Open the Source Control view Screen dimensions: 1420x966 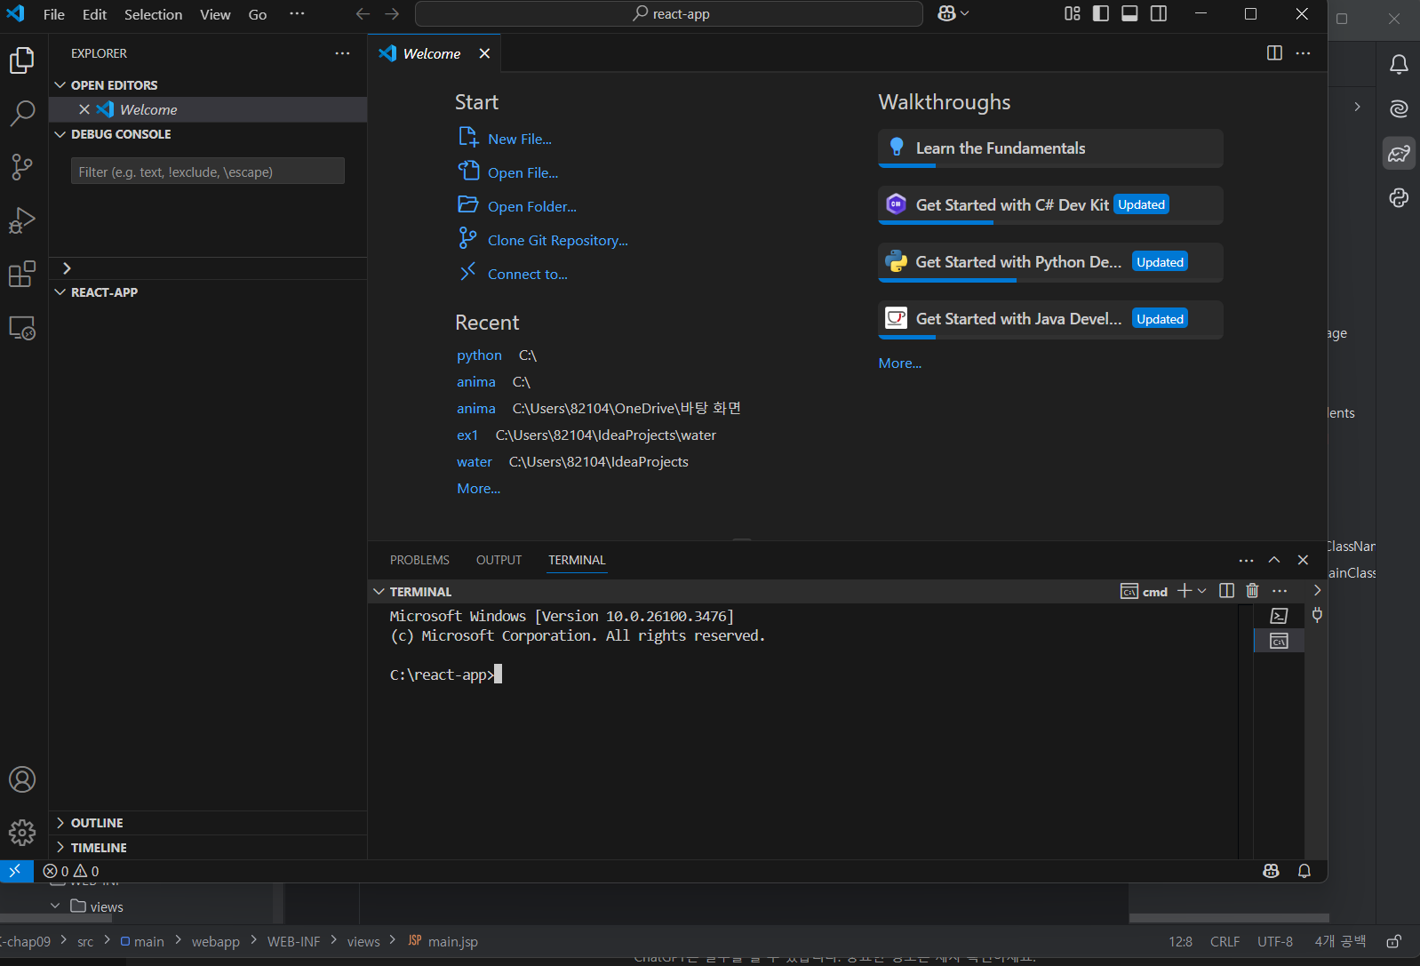click(22, 166)
